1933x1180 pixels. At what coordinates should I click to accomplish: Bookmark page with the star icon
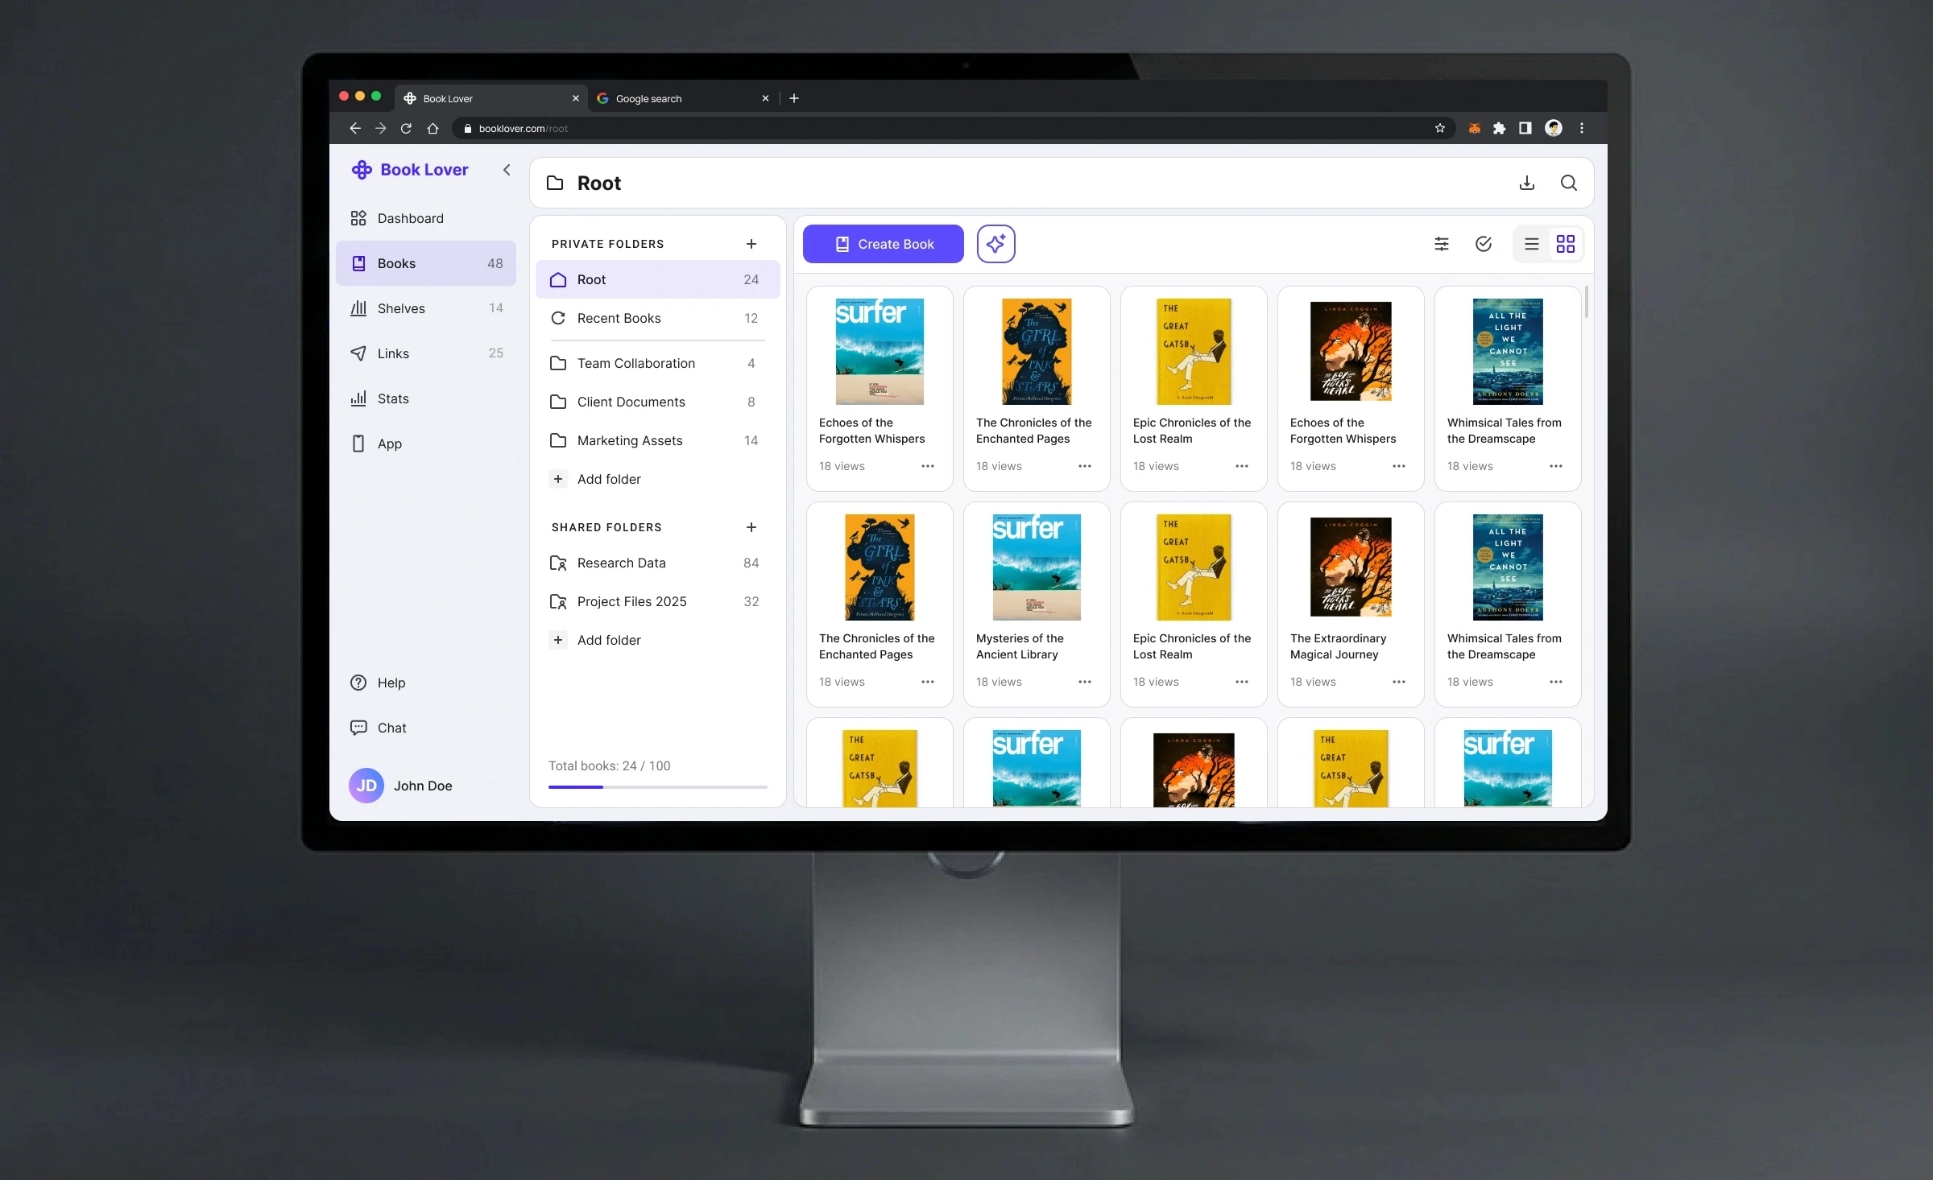point(1440,128)
